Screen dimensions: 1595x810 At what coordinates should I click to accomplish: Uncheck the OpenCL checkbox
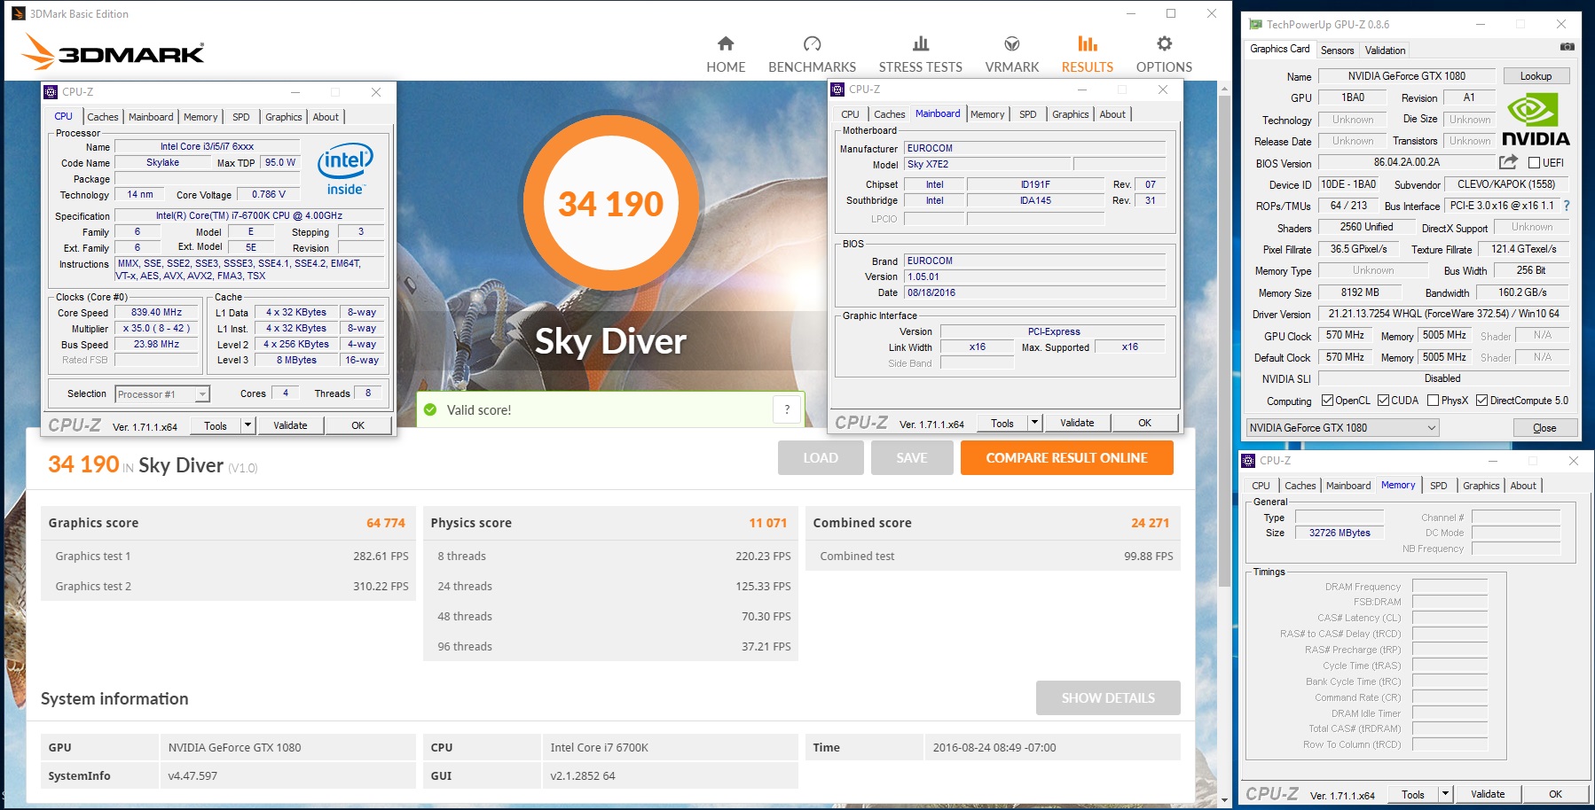click(x=1328, y=401)
